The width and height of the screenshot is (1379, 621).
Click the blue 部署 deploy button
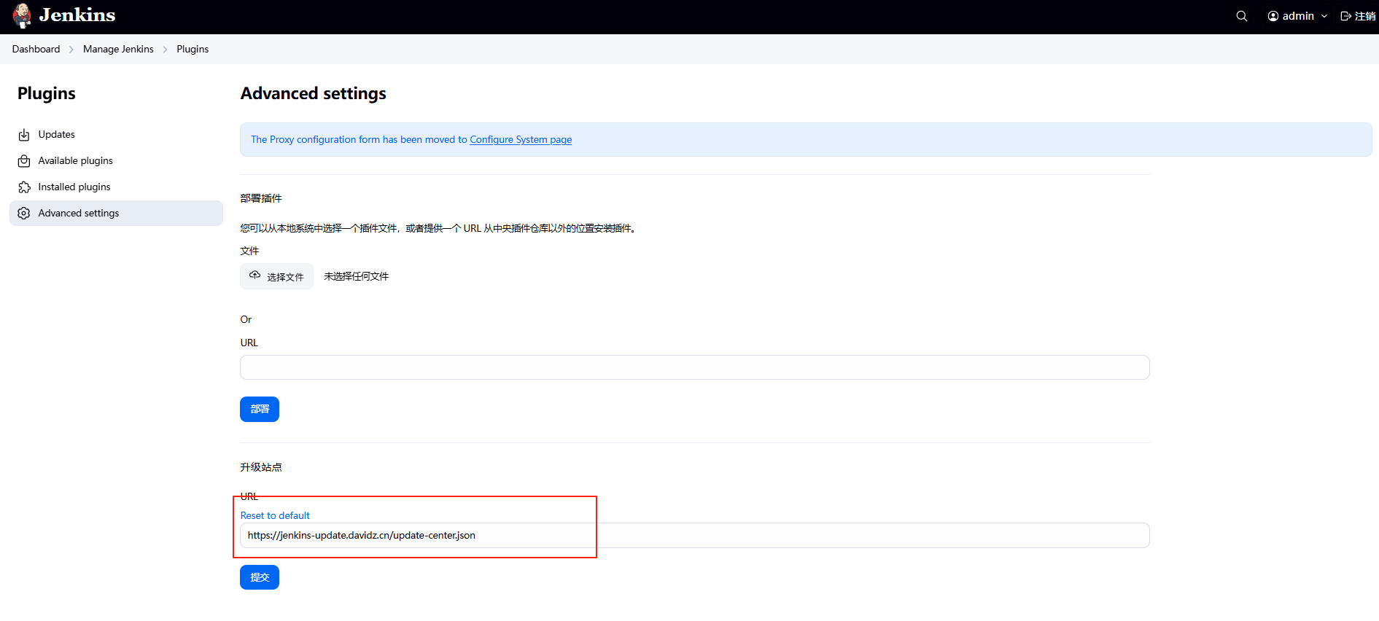point(260,410)
